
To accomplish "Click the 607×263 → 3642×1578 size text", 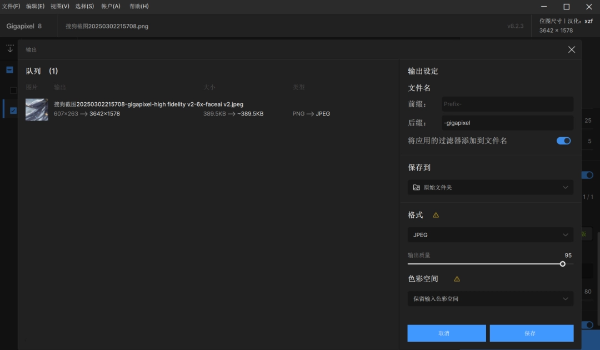I will pos(87,113).
